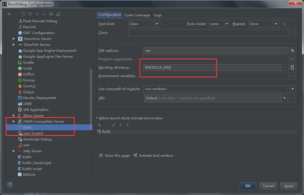Expand the Jetty Server node
The height and width of the screenshot is (195, 304).
14,151
